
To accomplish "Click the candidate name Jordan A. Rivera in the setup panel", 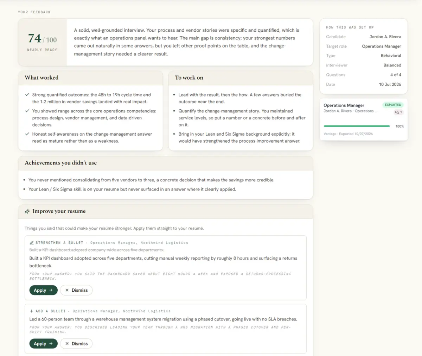I will (385, 37).
